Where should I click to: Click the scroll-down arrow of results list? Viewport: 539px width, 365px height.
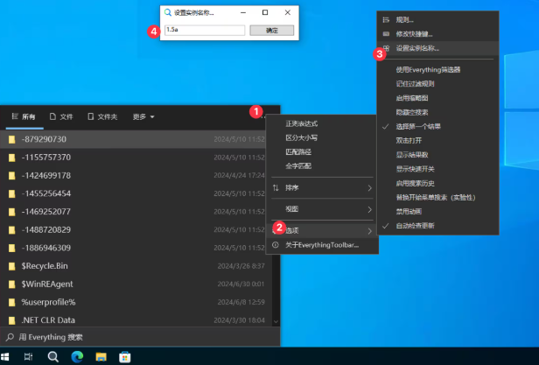coord(276,321)
